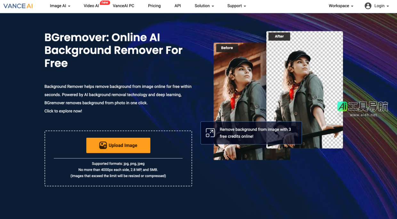Click the 'Remove background from image' credits banner
The image size is (397, 219).
(255, 133)
